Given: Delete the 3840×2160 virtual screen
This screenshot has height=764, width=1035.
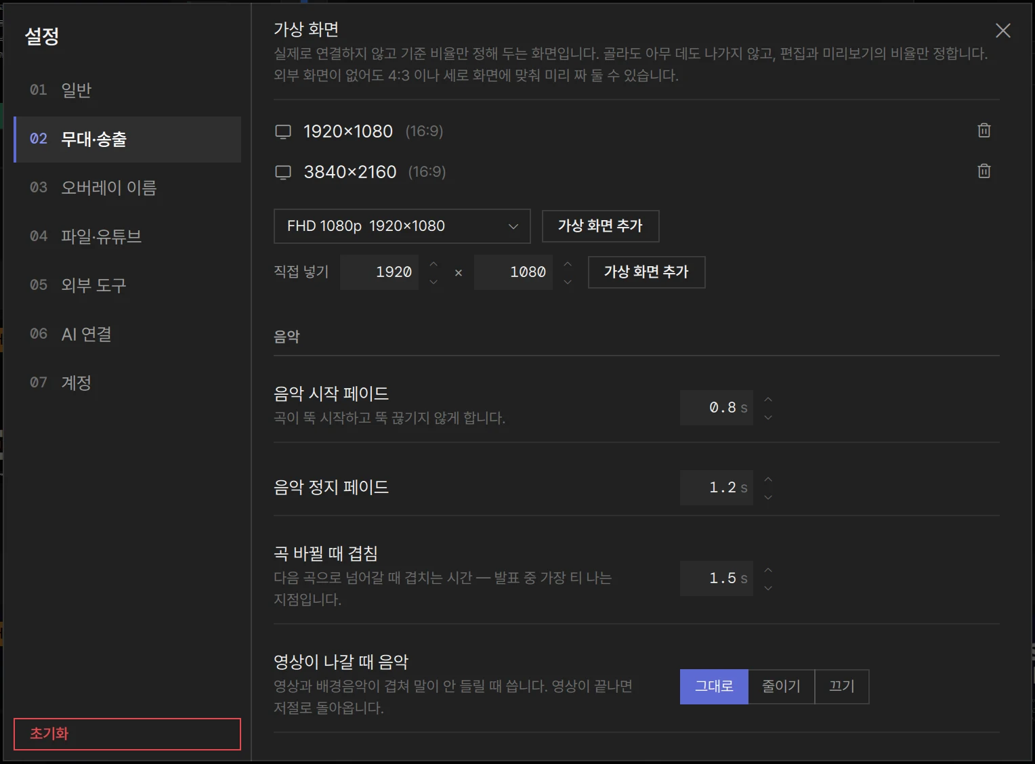Looking at the screenshot, I should point(984,171).
